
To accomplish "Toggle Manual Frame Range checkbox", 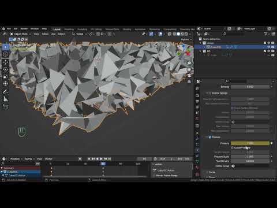I will coord(154,176).
